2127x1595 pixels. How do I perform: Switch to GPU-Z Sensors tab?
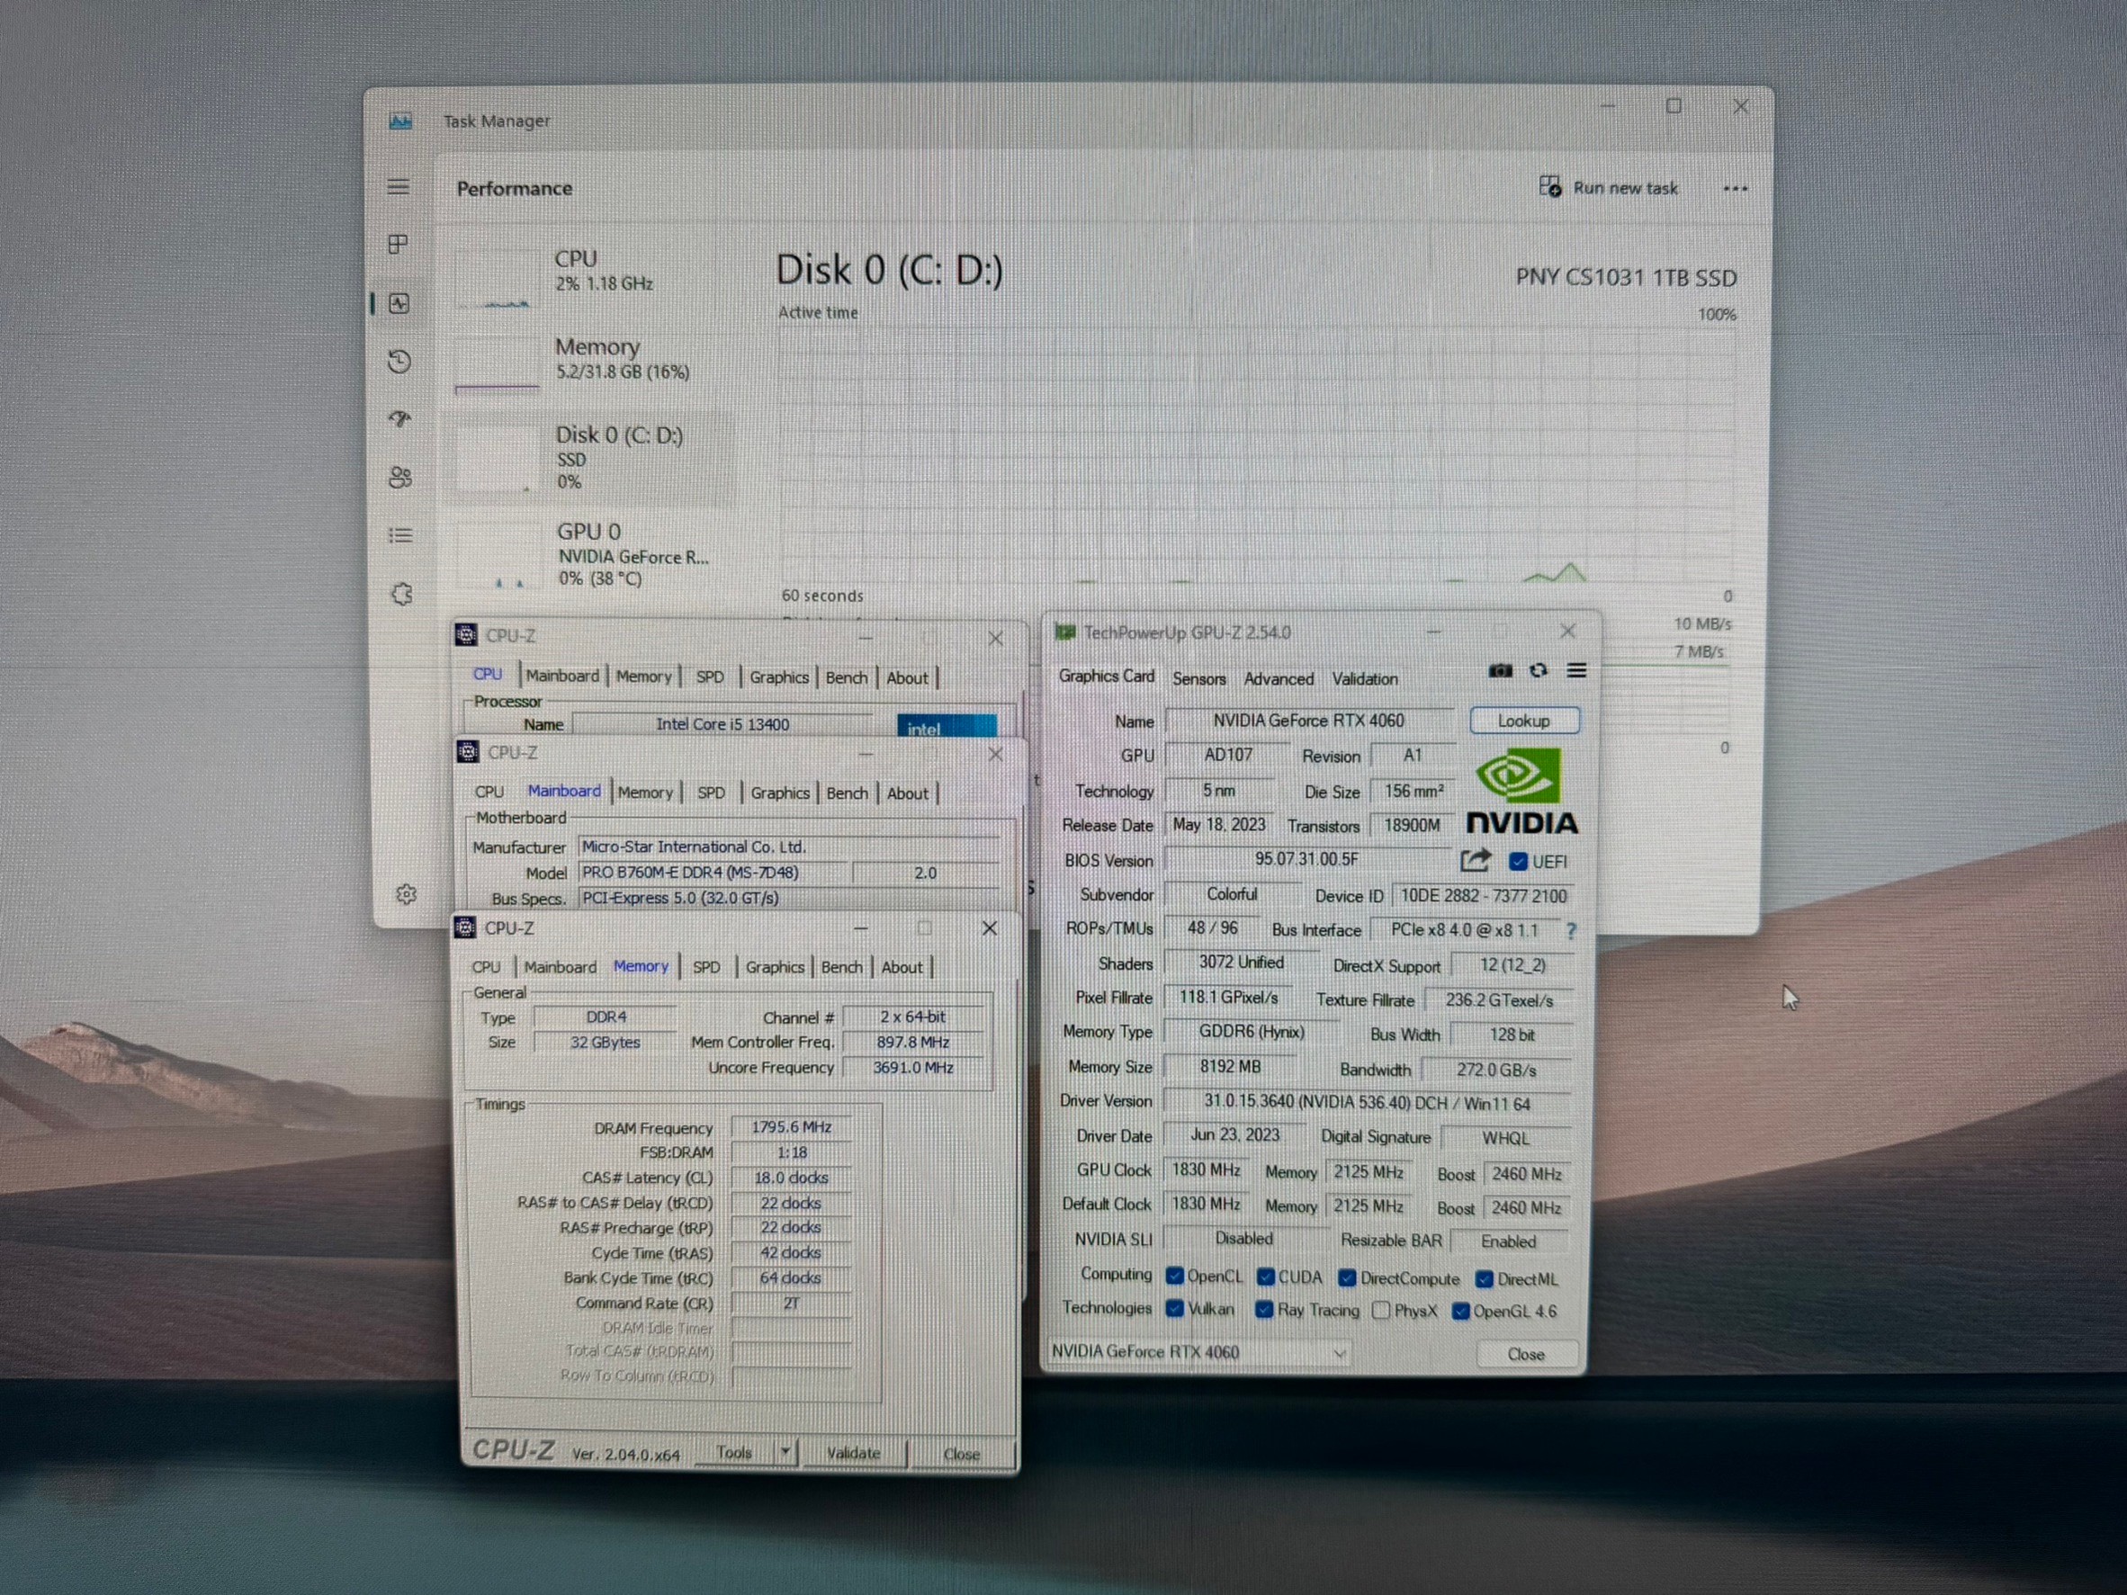(1199, 679)
